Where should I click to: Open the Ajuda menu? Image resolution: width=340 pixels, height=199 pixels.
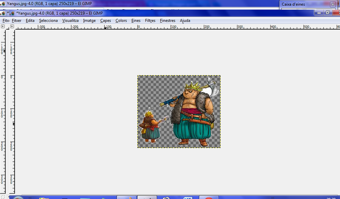[x=185, y=20]
